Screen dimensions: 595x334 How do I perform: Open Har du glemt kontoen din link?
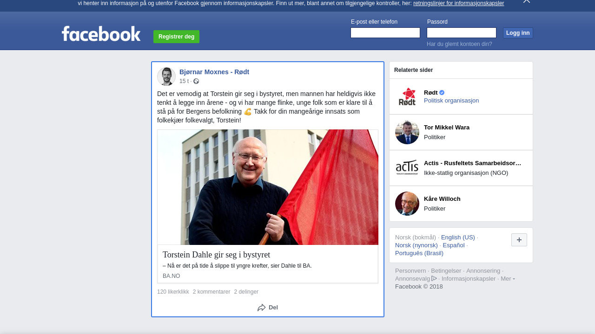point(459,44)
